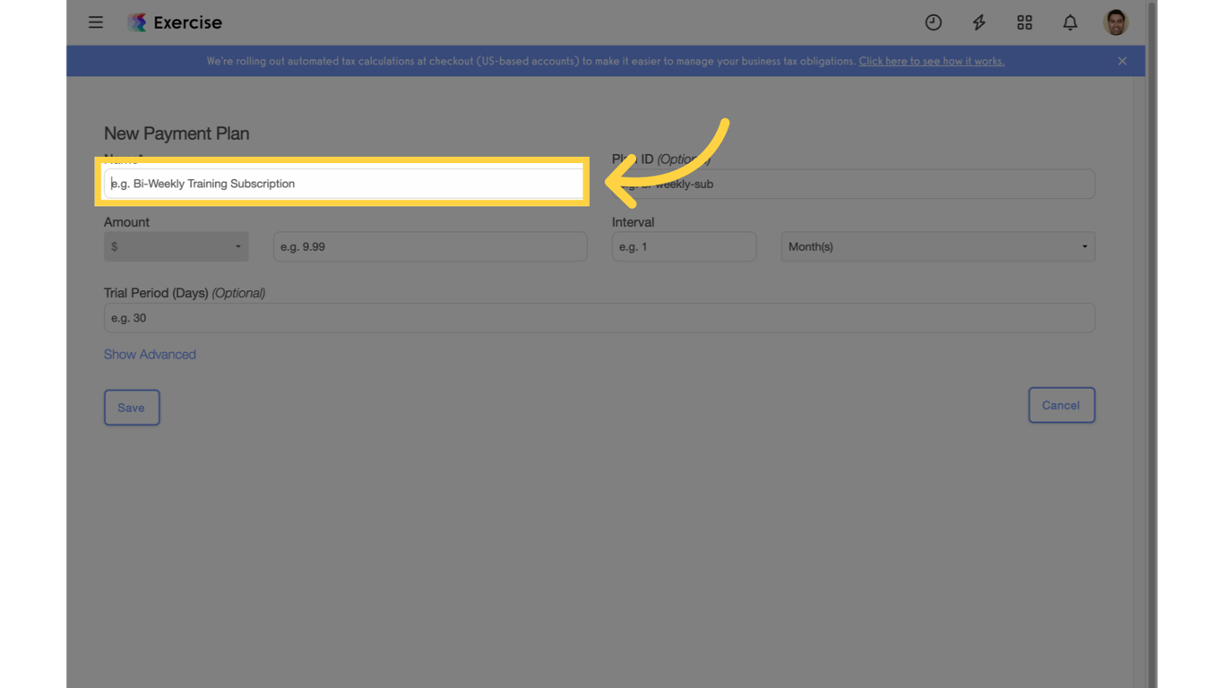
Task: Open the currency symbol dropdown
Action: pyautogui.click(x=176, y=246)
